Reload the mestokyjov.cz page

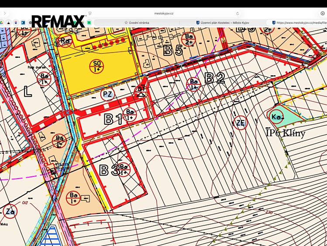(238, 14)
